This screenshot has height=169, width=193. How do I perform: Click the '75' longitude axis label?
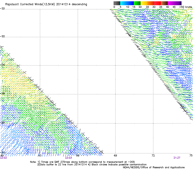pyautogui.click(x=191, y=155)
